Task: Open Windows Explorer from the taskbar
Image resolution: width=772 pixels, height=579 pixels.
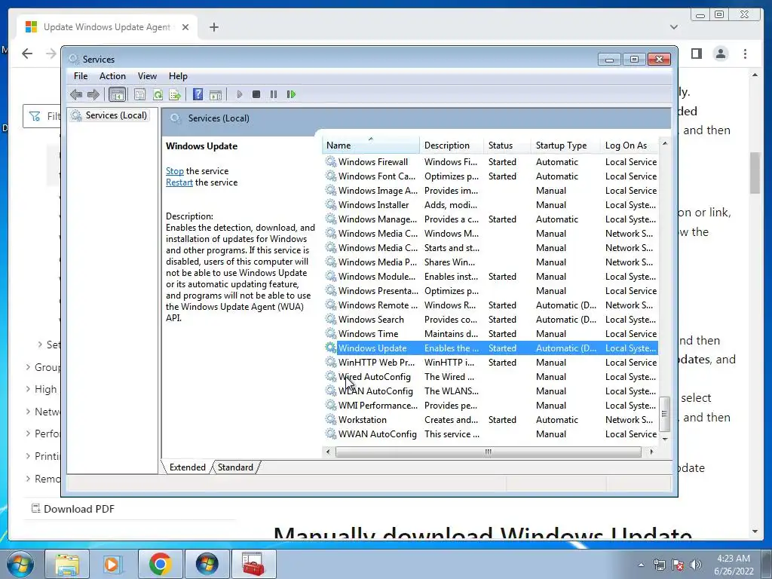Action: pyautogui.click(x=67, y=564)
